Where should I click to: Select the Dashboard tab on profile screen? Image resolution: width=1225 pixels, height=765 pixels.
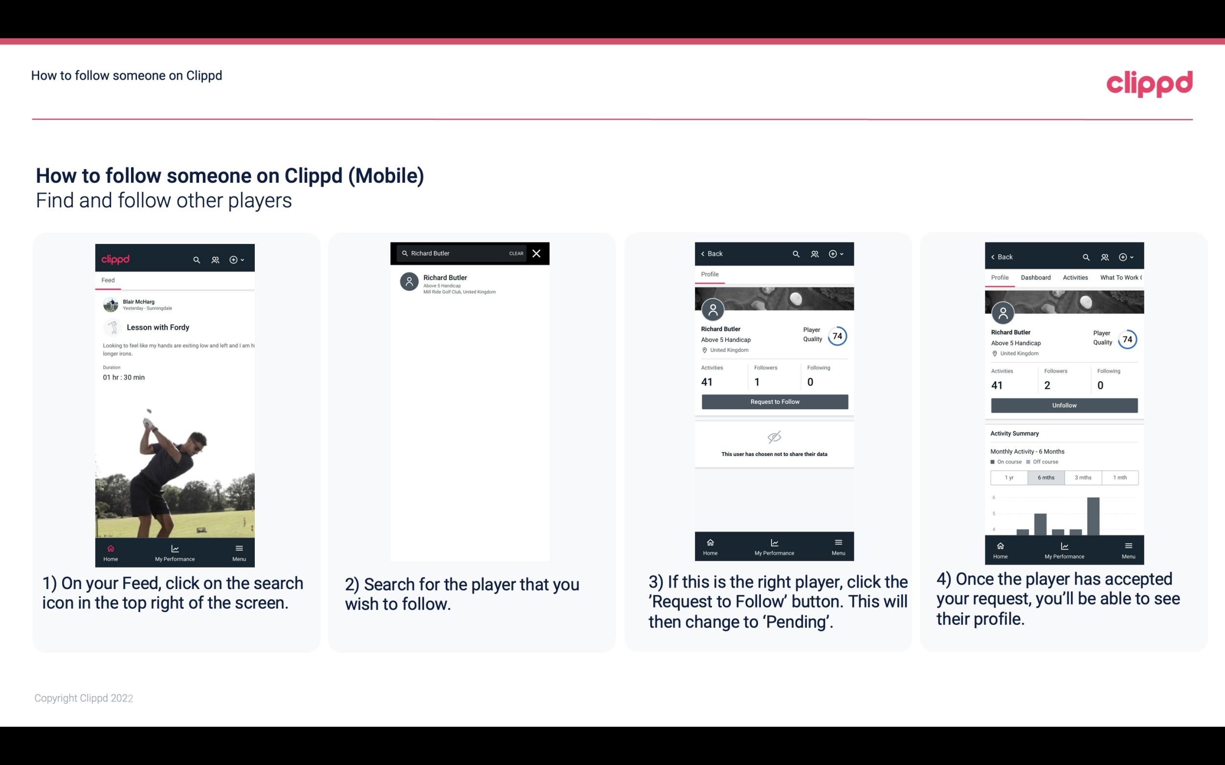[x=1036, y=277]
